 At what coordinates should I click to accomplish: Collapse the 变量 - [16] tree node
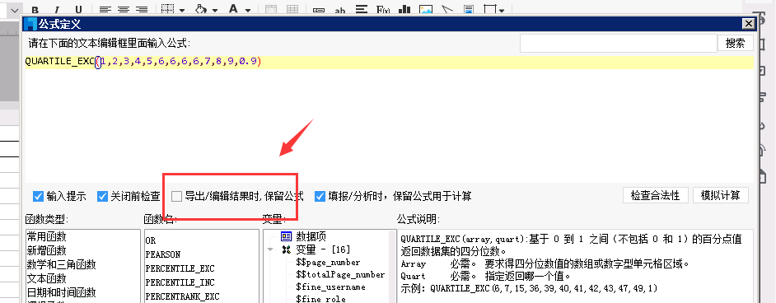click(270, 249)
